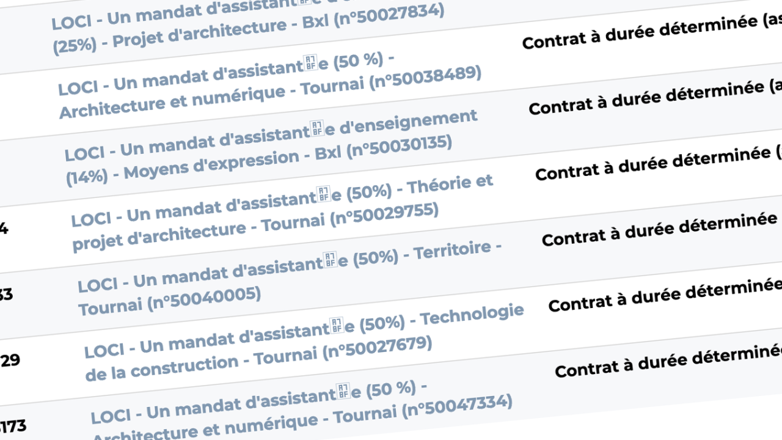Click the missing-glyph box in Territoire title
Screen dimensions: 782x440
pyautogui.click(x=331, y=260)
